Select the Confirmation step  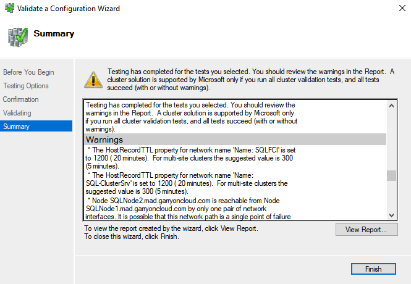(x=21, y=99)
